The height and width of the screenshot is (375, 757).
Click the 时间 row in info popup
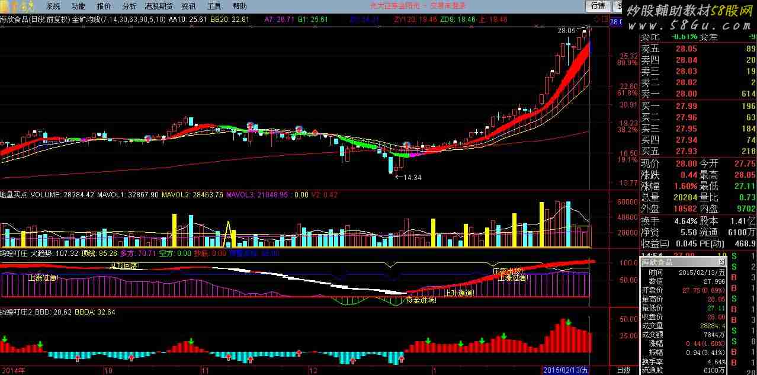click(x=684, y=272)
